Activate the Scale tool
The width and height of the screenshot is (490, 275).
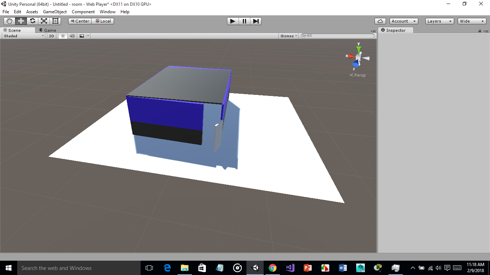[44, 21]
